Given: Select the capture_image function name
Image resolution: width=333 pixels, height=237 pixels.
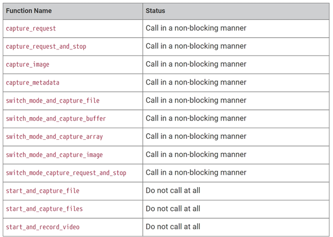Looking at the screenshot, I should click(28, 64).
